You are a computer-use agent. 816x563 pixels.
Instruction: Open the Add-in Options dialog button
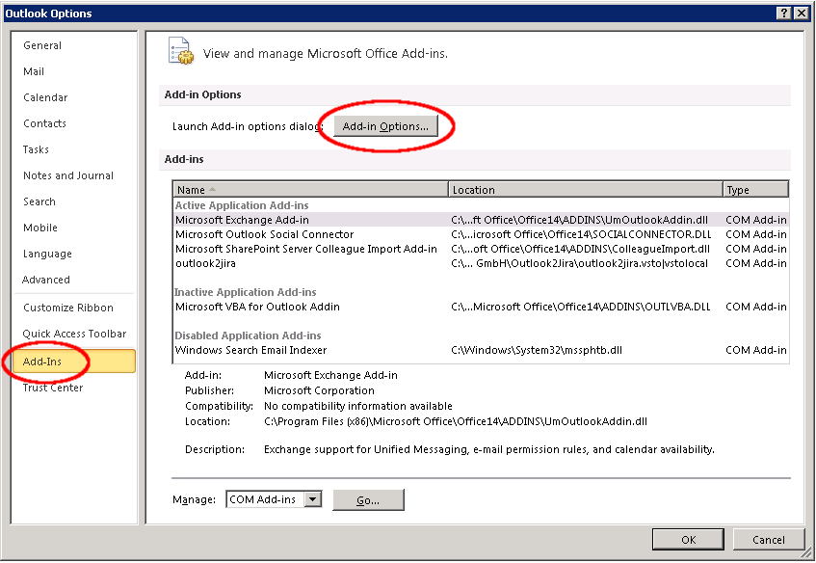385,126
